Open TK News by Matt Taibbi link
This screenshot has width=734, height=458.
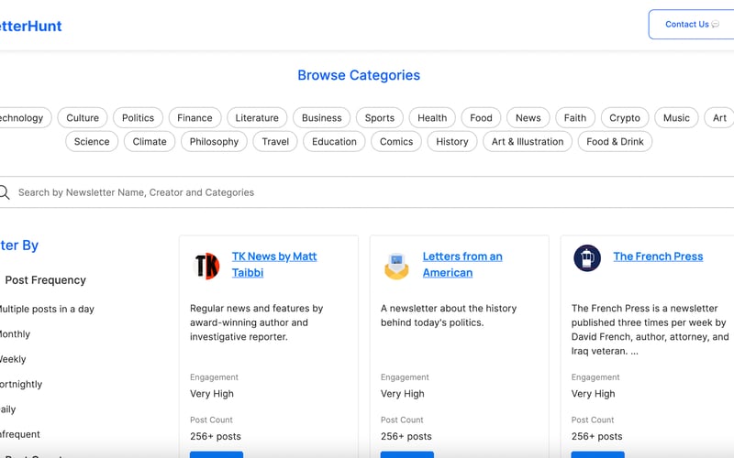(x=274, y=265)
